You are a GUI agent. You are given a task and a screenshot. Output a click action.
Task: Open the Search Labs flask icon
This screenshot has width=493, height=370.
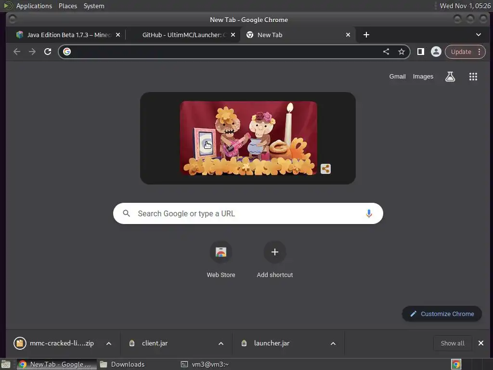(450, 77)
